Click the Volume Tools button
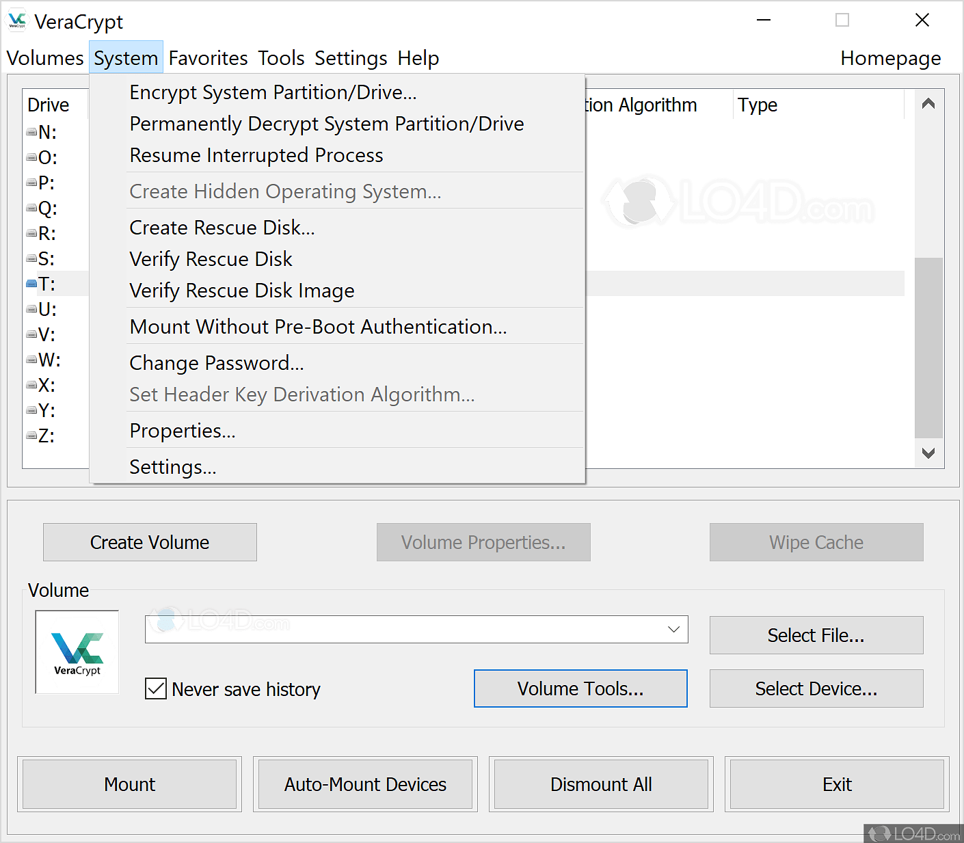Viewport: 964px width, 843px height. pyautogui.click(x=580, y=688)
